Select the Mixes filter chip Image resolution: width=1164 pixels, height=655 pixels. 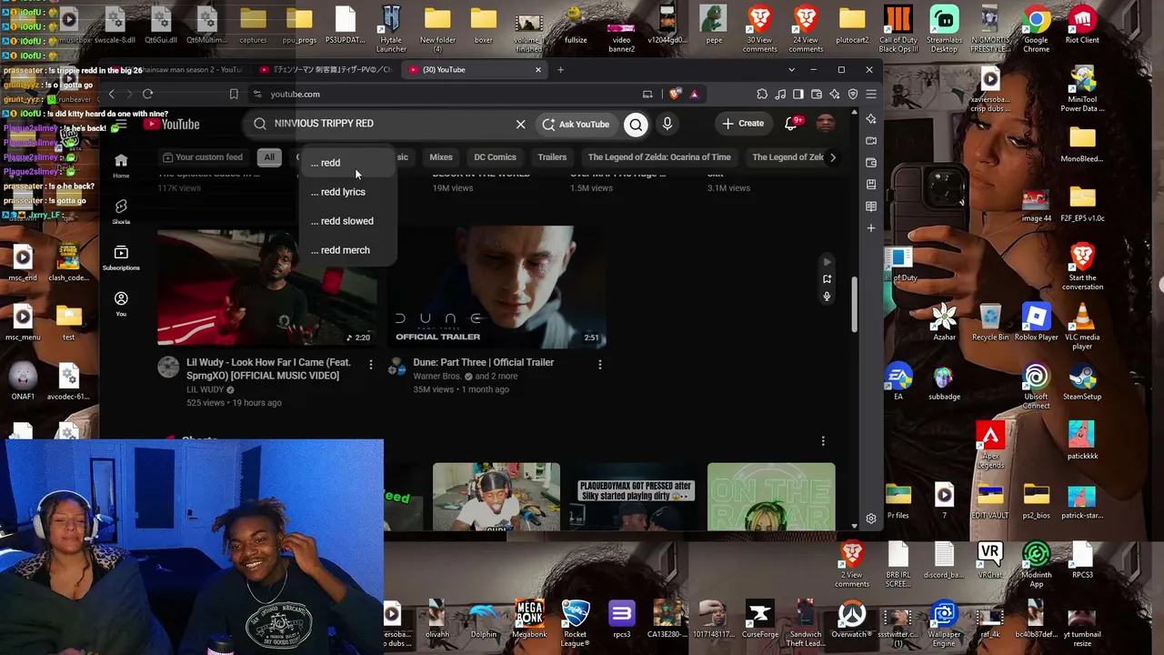coord(441,157)
